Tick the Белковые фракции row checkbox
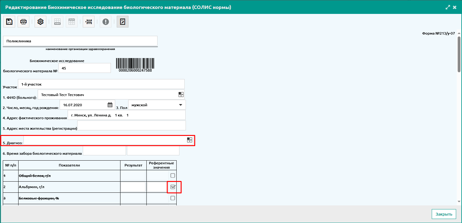This screenshot has width=462, height=223. pos(173,198)
